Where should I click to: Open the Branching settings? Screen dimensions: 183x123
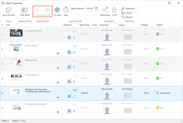(x=105, y=12)
